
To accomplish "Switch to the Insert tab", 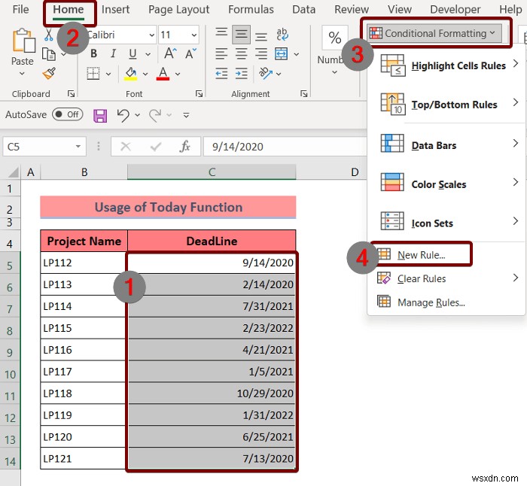I will point(115,10).
